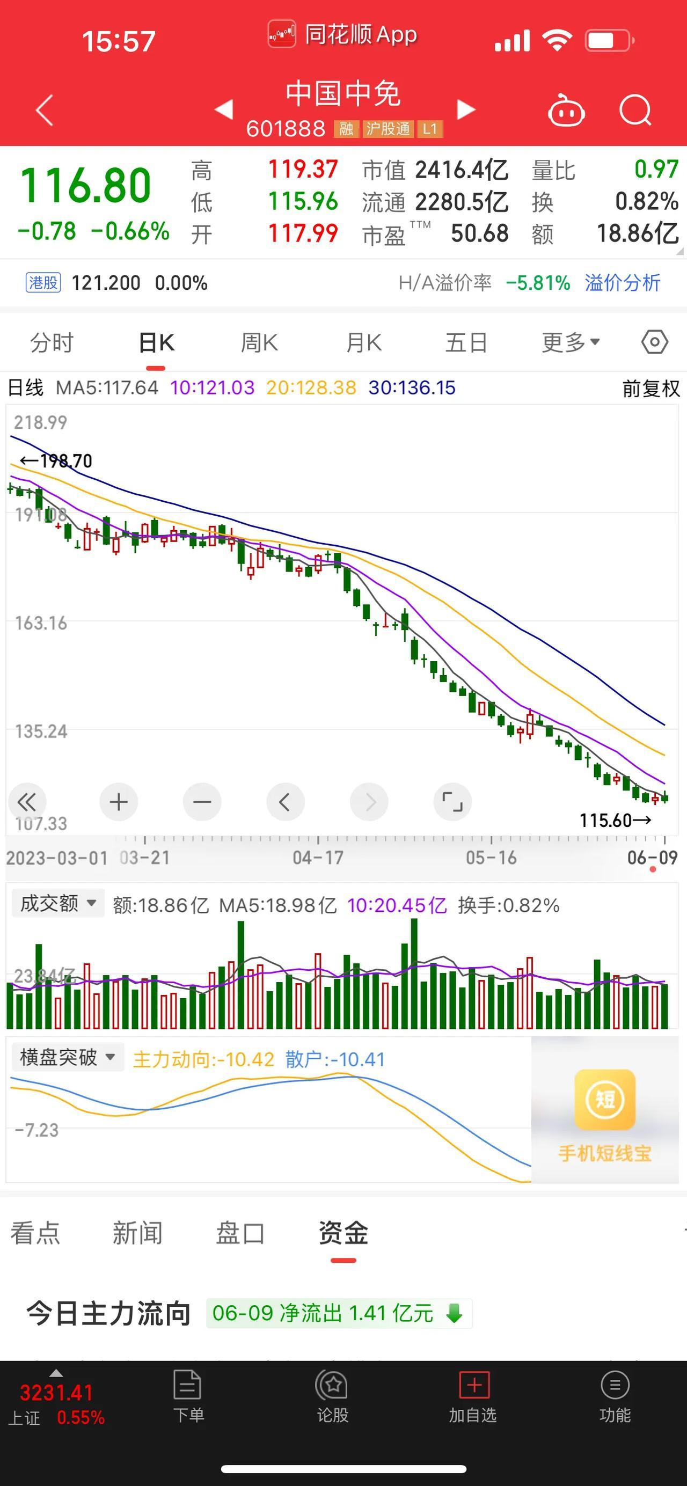The height and width of the screenshot is (1486, 687).
Task: Open the 横盘突破 indicator dropdown
Action: [x=68, y=1057]
